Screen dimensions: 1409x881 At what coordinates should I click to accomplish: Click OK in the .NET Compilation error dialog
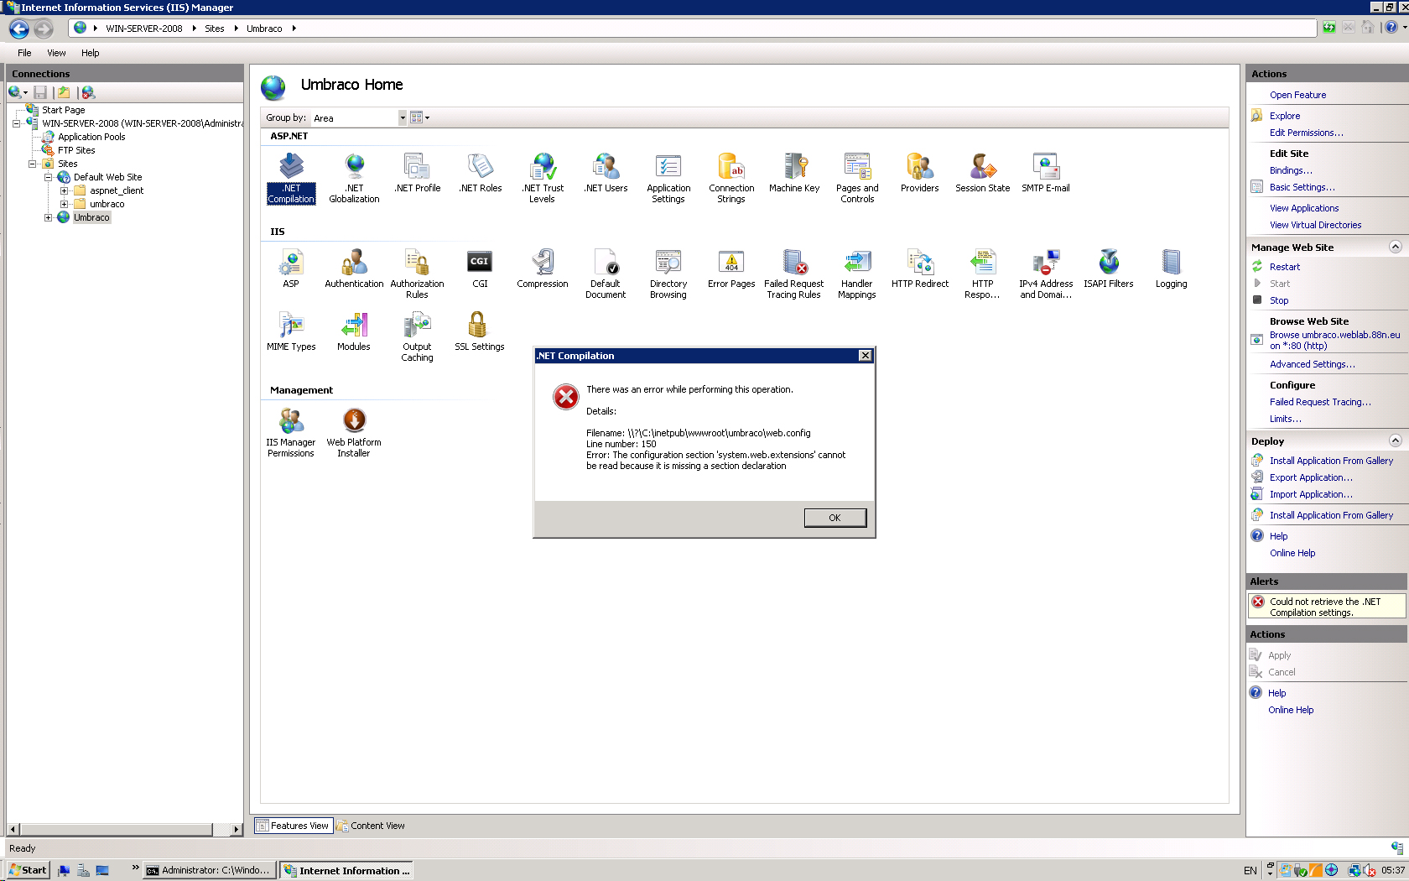pos(834,518)
